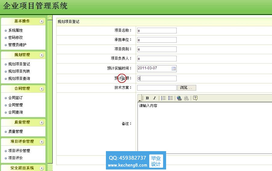Screen dimensions: 272x171
Task: Click the 规划管理 section header
Action: pyautogui.click(x=23, y=55)
